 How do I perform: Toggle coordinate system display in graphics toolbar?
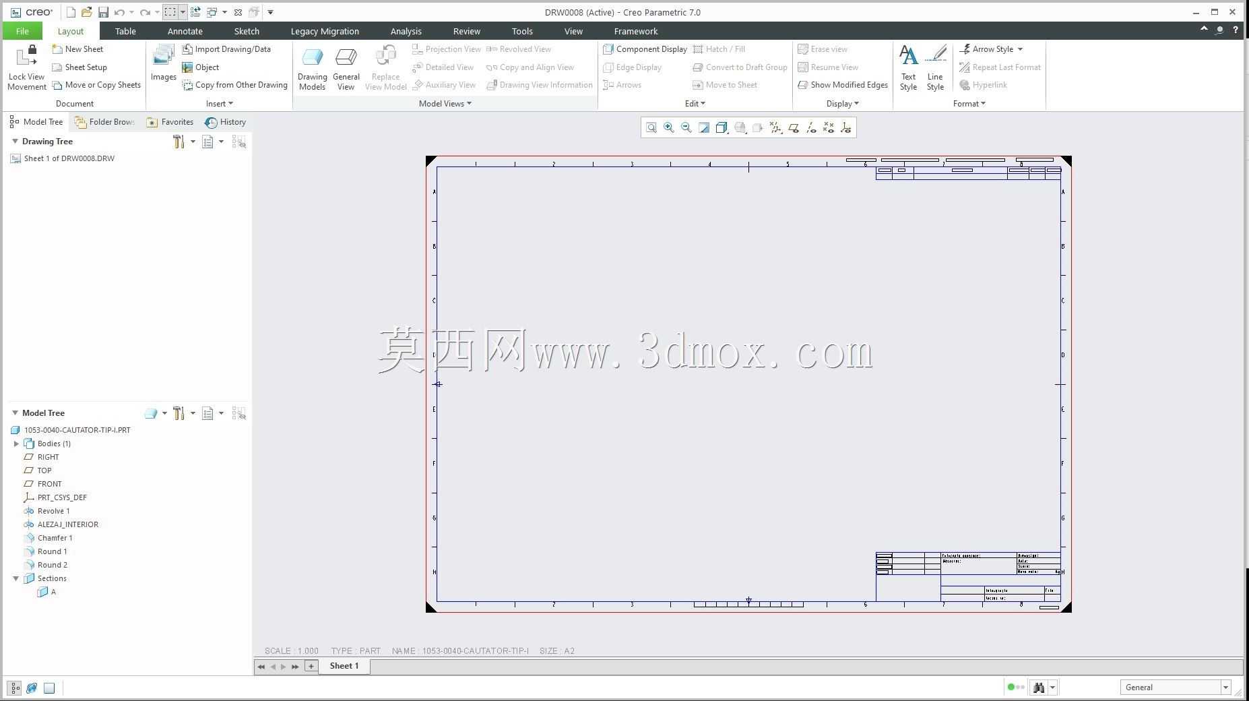tap(846, 127)
